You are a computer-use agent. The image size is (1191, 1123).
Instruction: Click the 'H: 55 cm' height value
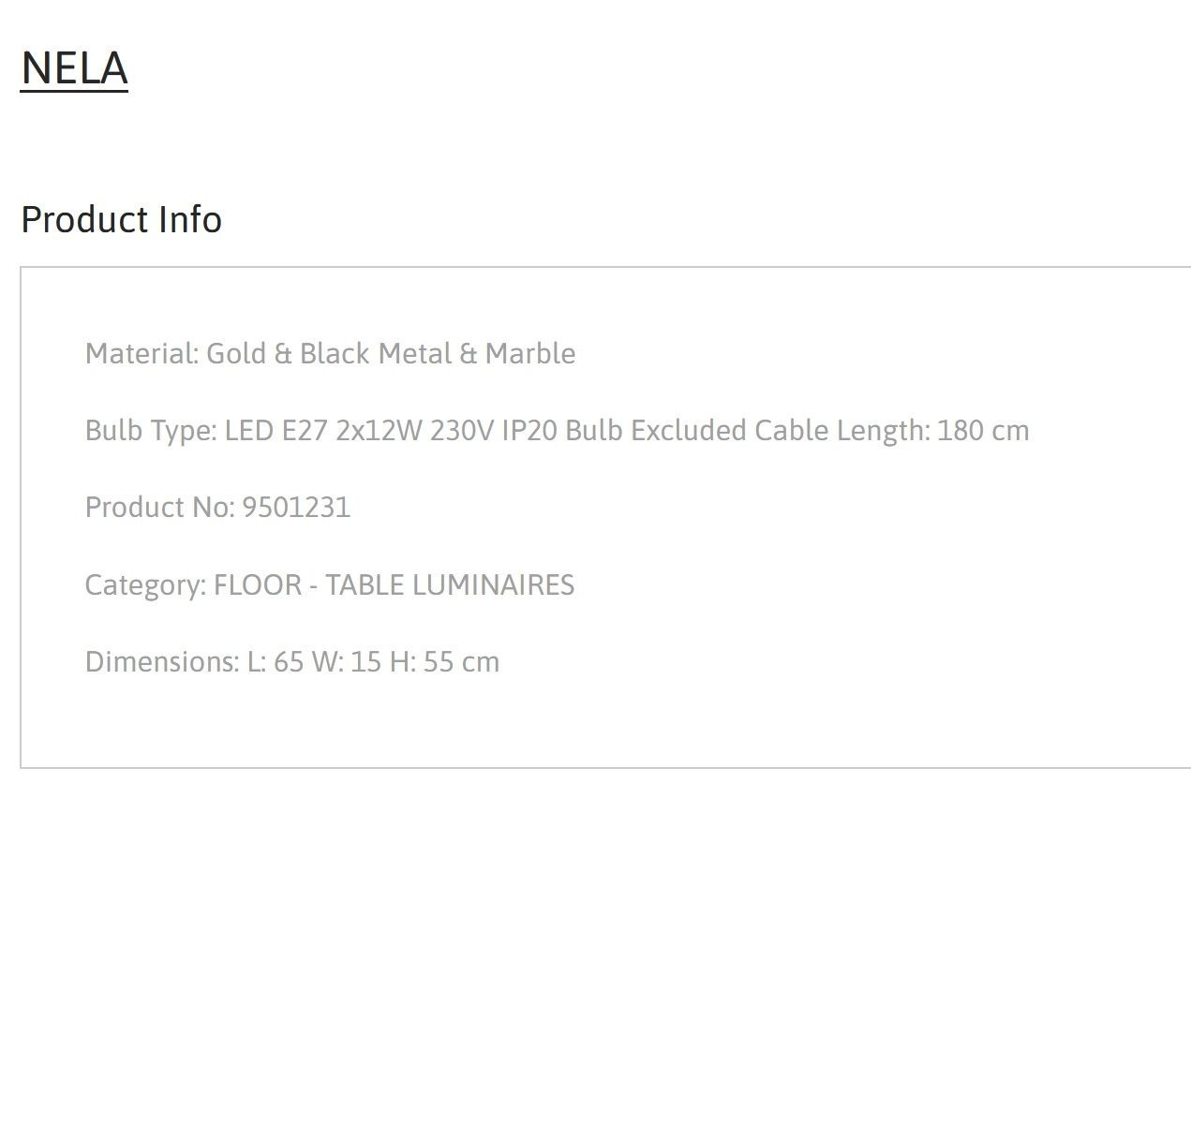(444, 661)
